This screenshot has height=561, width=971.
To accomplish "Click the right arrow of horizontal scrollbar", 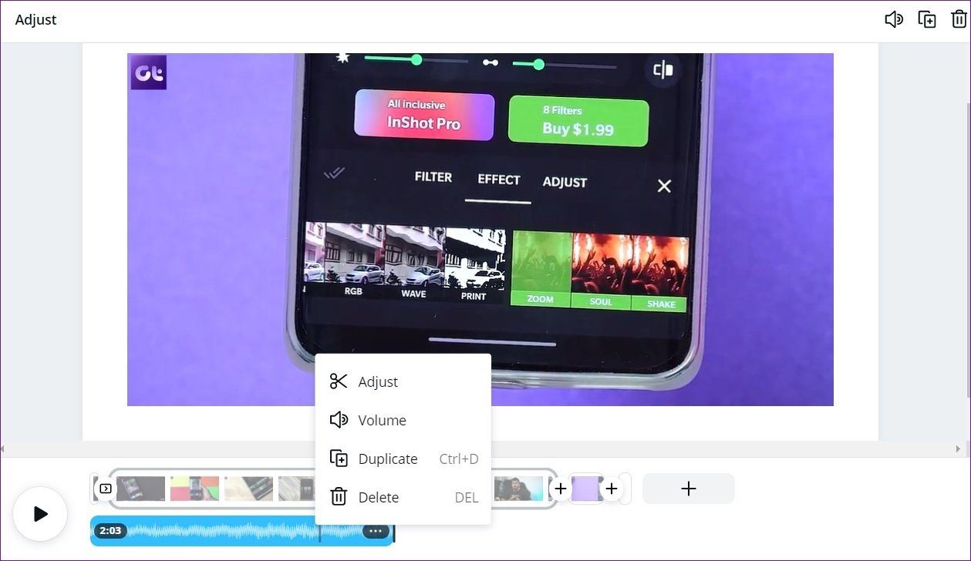I will pyautogui.click(x=959, y=448).
